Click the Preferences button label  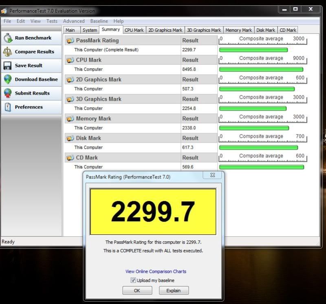(29, 107)
